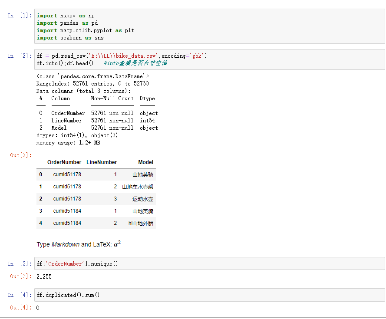Click the OrderNumber table column header
386x319 pixels.
64,162
